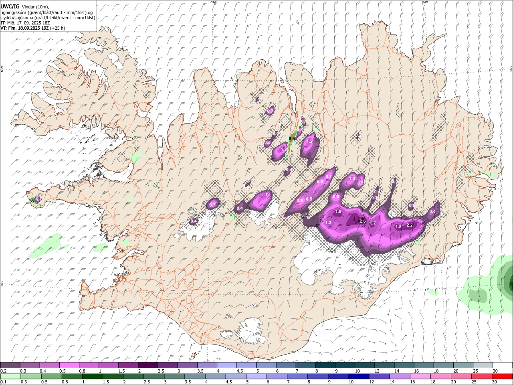Select the 1.0 snowfall value label
This screenshot has height=385, width=513.
pyautogui.click(x=352, y=178)
